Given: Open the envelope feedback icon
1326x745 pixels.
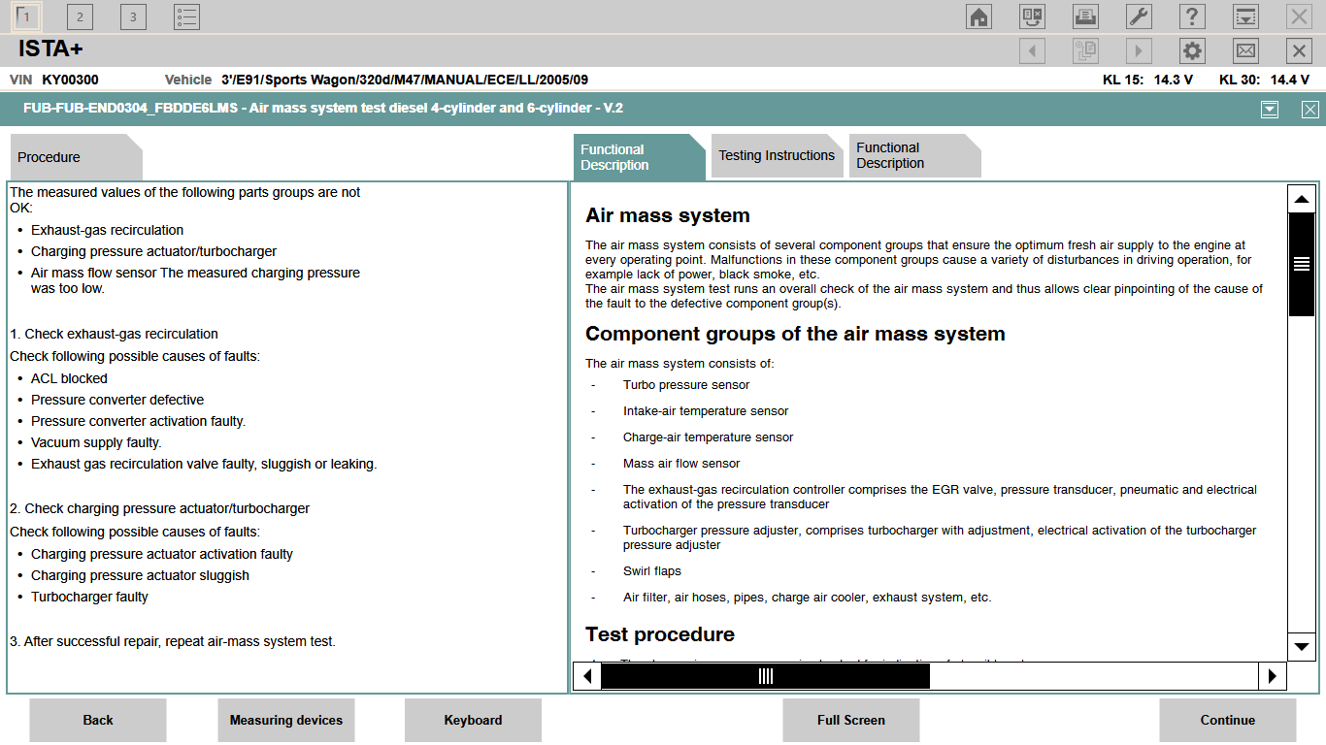Looking at the screenshot, I should pyautogui.click(x=1245, y=51).
